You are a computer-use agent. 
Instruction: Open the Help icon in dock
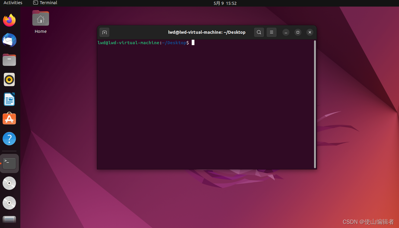[9, 139]
